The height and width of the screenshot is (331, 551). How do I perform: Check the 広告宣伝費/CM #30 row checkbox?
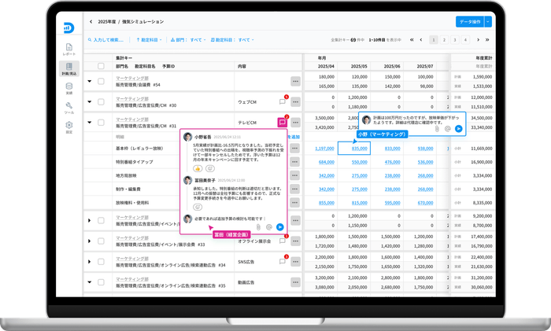pos(100,101)
